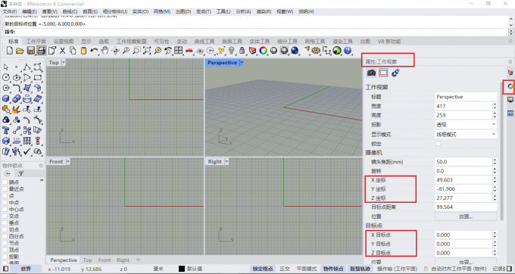The width and height of the screenshot is (515, 274).
Task: Open the Perspective viewport title menu arrow
Action: click(242, 62)
